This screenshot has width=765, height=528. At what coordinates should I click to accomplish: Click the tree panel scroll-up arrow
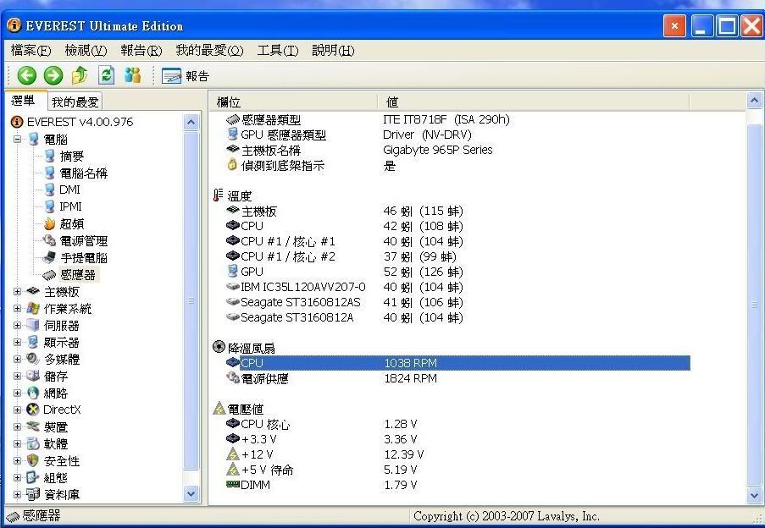tap(191, 122)
